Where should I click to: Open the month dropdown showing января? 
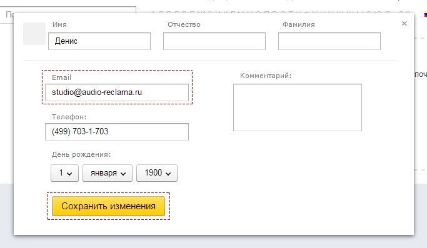point(108,173)
